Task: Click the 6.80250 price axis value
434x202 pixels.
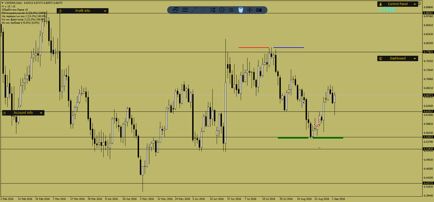Action: click(428, 43)
